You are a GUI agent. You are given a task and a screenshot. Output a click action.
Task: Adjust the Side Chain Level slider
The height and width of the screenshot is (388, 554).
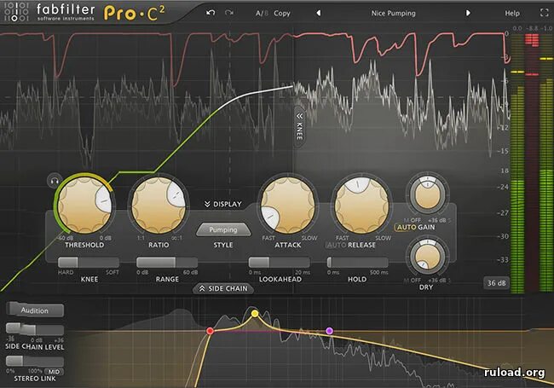(x=35, y=329)
